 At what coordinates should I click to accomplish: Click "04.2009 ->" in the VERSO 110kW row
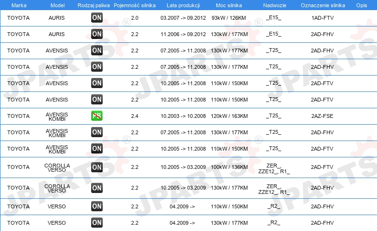[182, 206]
